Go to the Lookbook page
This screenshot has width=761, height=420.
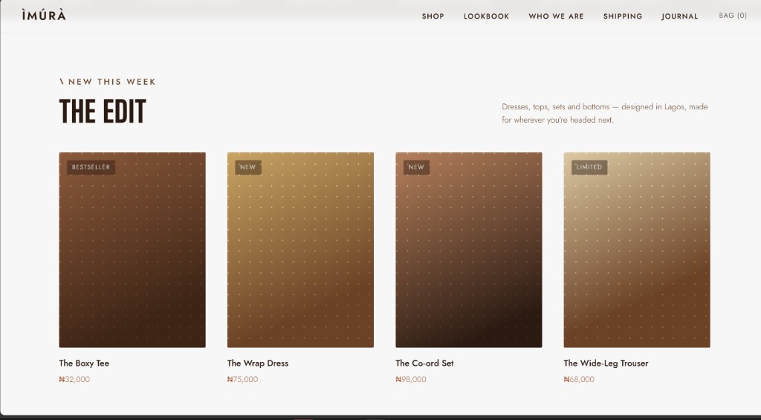[486, 16]
